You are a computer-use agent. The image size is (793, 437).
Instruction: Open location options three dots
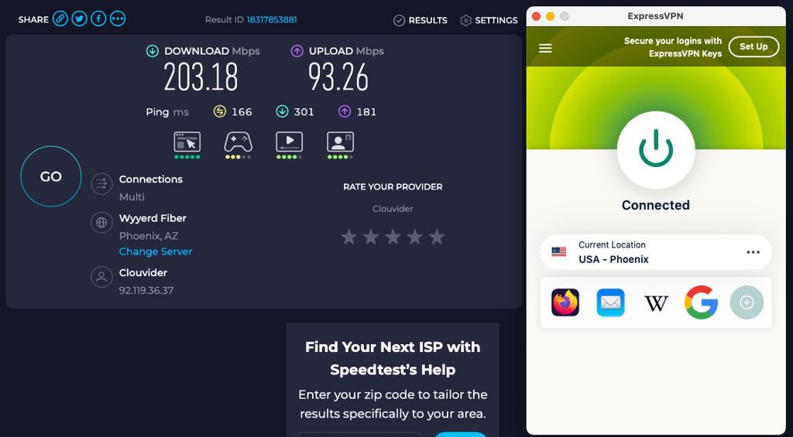pos(753,252)
